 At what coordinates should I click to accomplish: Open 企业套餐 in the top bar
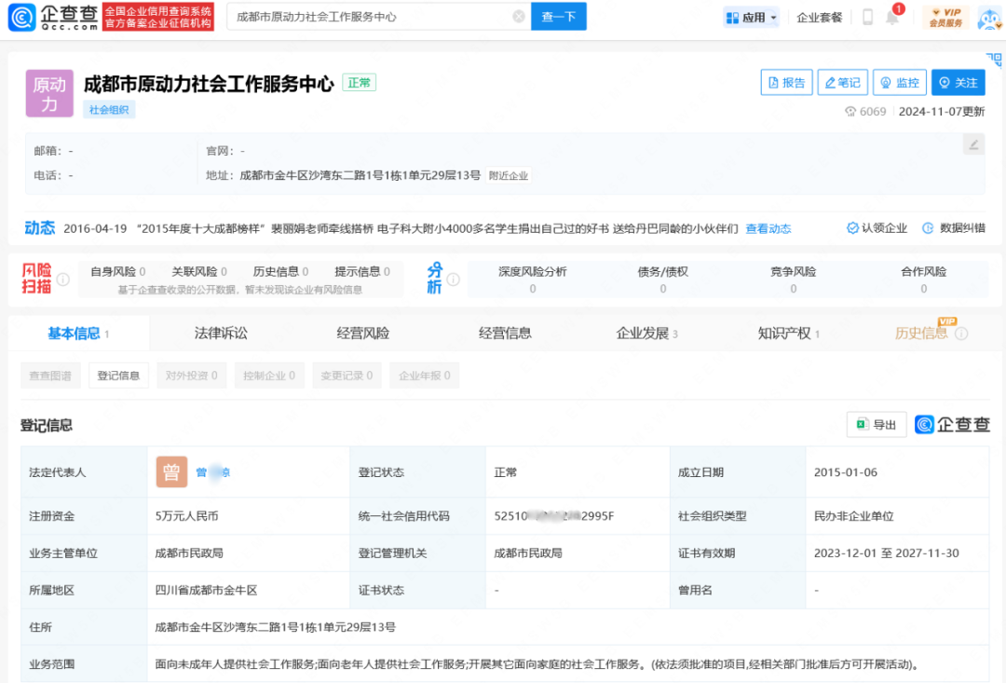coord(819,18)
